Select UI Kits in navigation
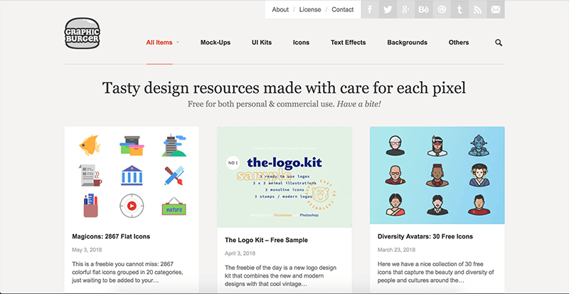569x294 pixels. [x=262, y=43]
